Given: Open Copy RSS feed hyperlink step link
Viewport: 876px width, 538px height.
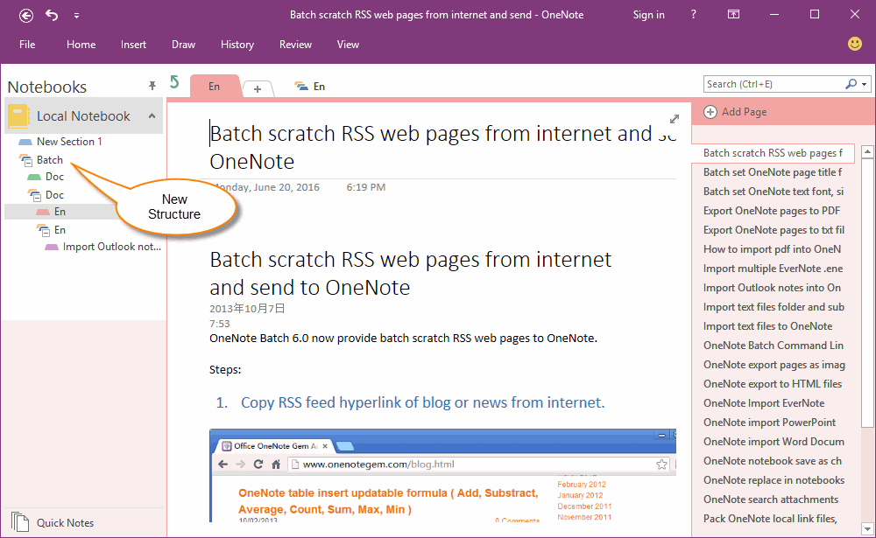Looking at the screenshot, I should point(422,403).
